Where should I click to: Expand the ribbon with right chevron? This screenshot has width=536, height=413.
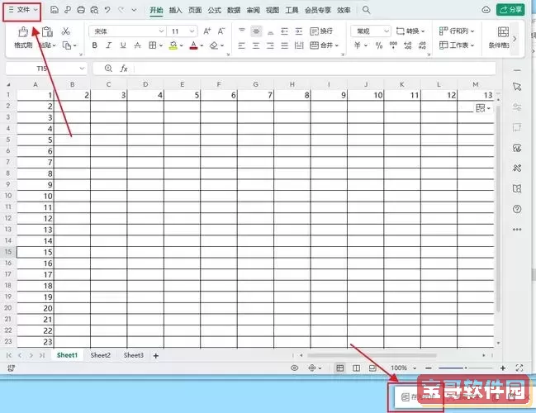(x=515, y=39)
